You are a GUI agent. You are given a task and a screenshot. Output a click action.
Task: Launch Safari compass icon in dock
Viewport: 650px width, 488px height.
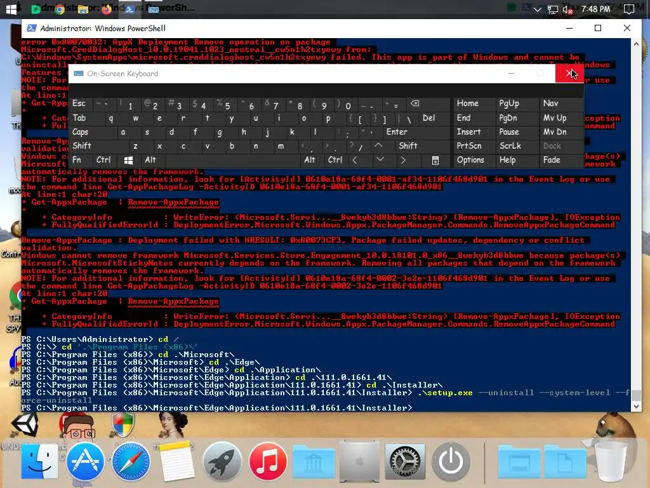131,461
